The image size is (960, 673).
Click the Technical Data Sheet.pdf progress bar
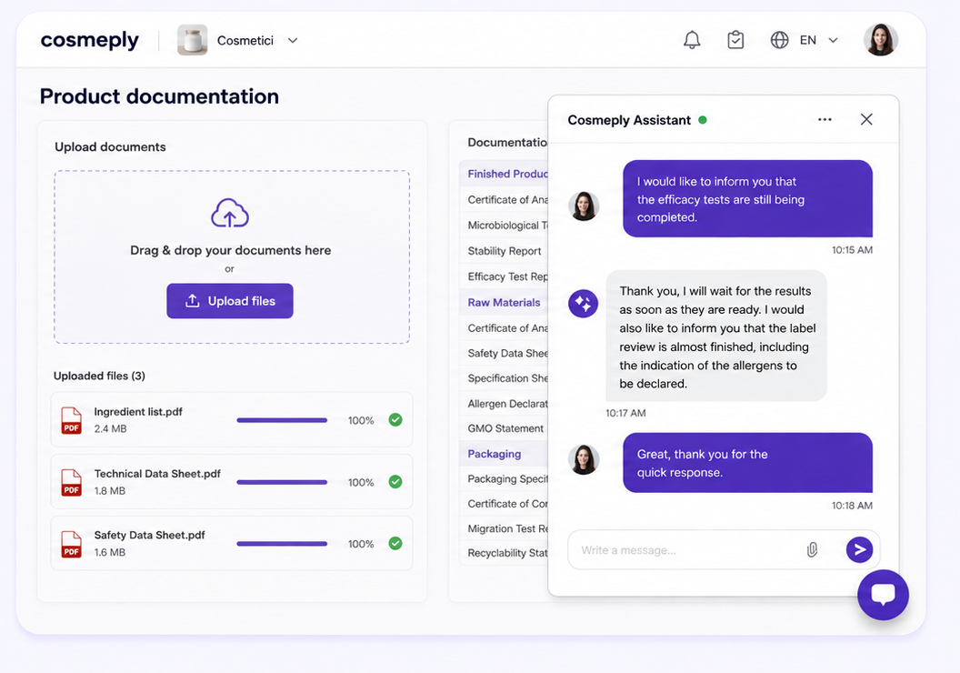(282, 482)
